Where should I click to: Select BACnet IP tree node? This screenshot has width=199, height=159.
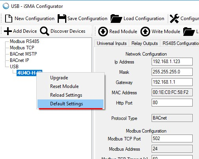click(x=19, y=60)
